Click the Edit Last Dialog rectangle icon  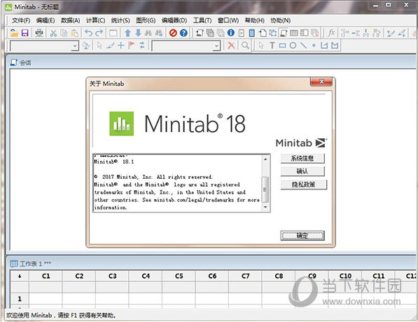pos(113,33)
